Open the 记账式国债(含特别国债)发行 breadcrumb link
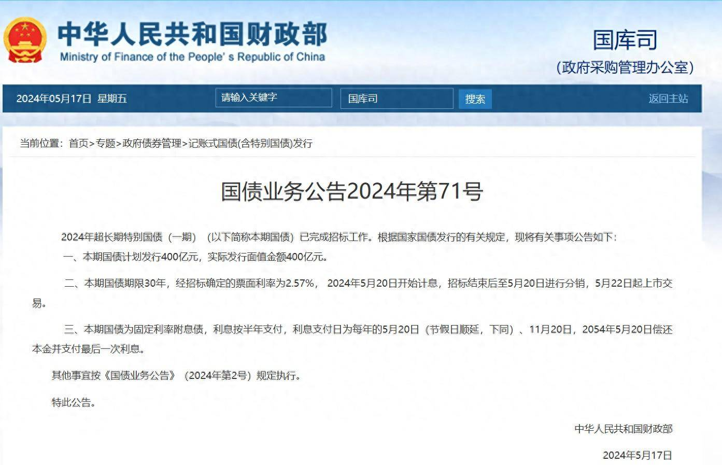Screen dimensions: 722x465 point(251,144)
